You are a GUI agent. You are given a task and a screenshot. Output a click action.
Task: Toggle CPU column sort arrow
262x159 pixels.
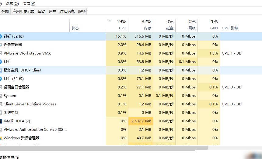(x=110, y=21)
